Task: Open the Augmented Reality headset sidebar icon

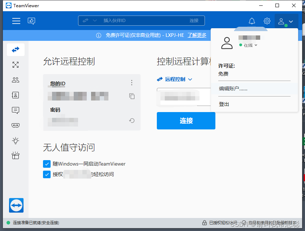Action: click(x=16, y=125)
